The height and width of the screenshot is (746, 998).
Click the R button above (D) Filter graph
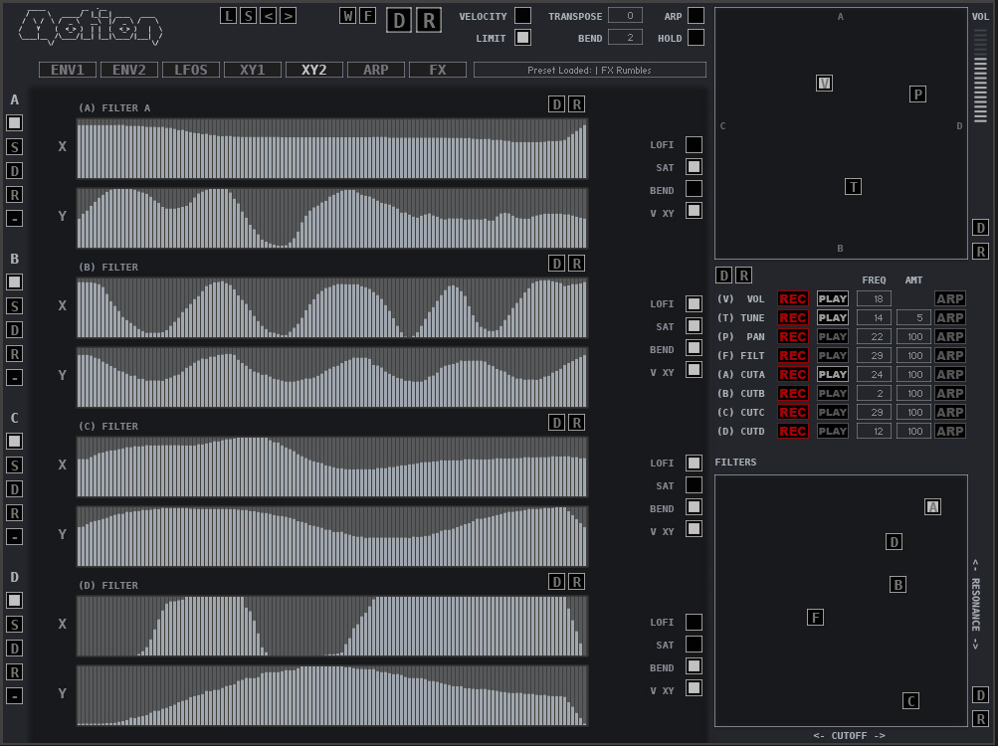pyautogui.click(x=576, y=582)
